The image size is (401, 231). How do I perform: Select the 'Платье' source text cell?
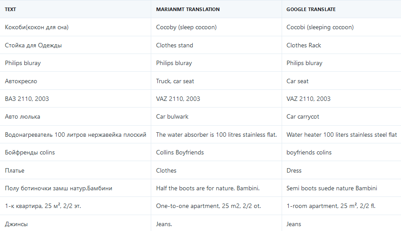point(15,170)
